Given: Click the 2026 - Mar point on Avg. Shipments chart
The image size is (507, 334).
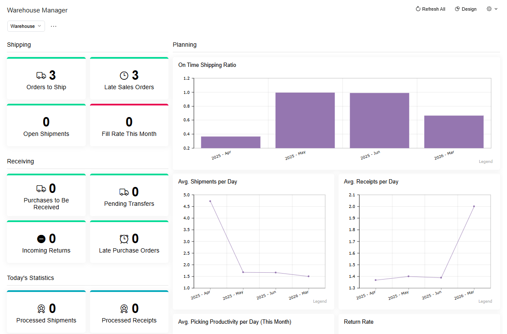Looking at the screenshot, I should click(x=309, y=277).
